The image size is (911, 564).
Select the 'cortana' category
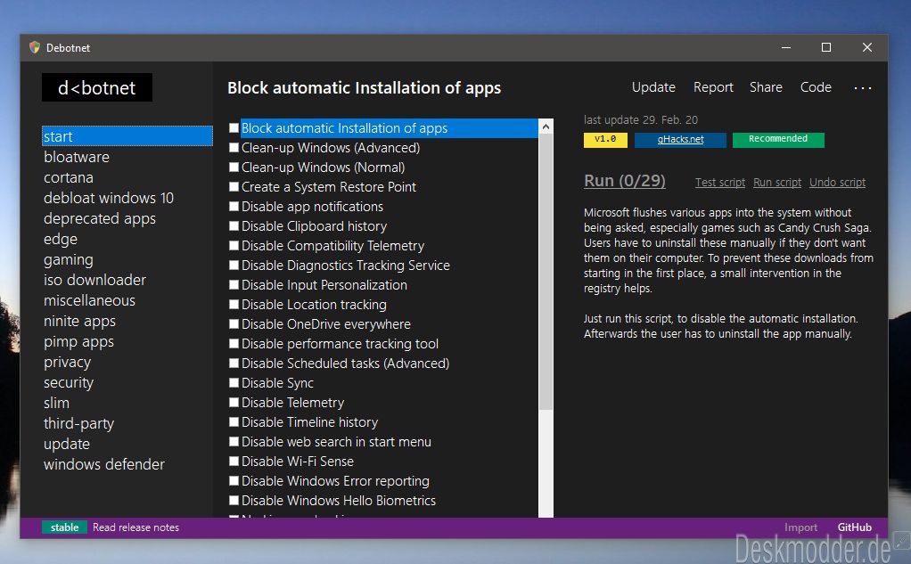69,177
